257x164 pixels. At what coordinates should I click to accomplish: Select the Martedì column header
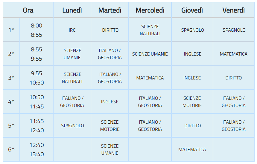(110, 10)
